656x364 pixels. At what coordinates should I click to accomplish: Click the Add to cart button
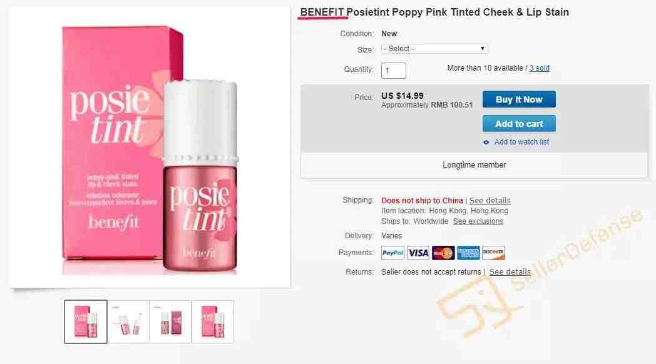click(x=519, y=124)
